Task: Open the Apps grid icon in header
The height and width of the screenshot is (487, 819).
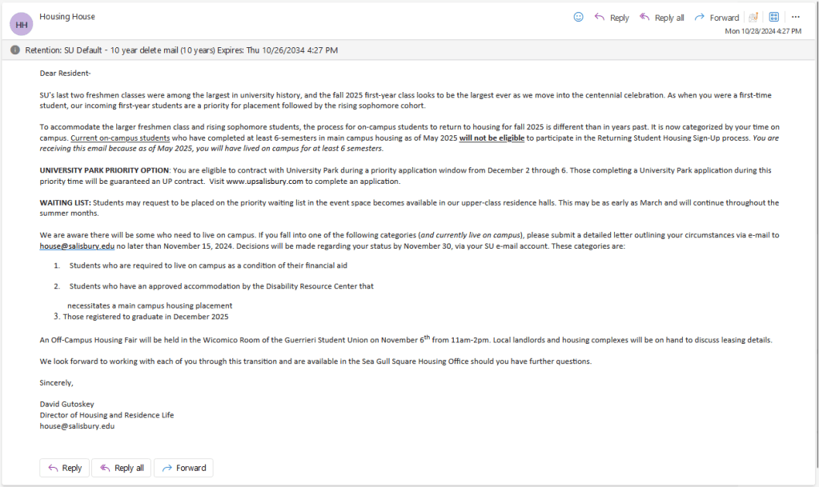Action: 774,17
